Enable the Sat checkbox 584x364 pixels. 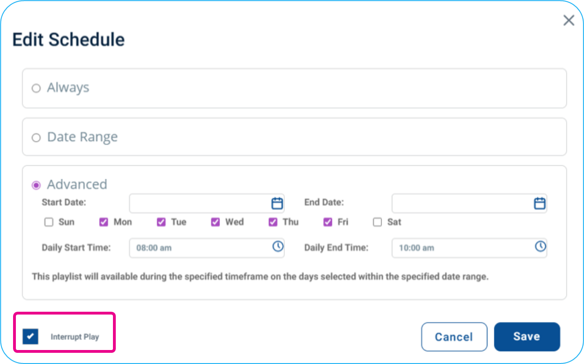377,222
